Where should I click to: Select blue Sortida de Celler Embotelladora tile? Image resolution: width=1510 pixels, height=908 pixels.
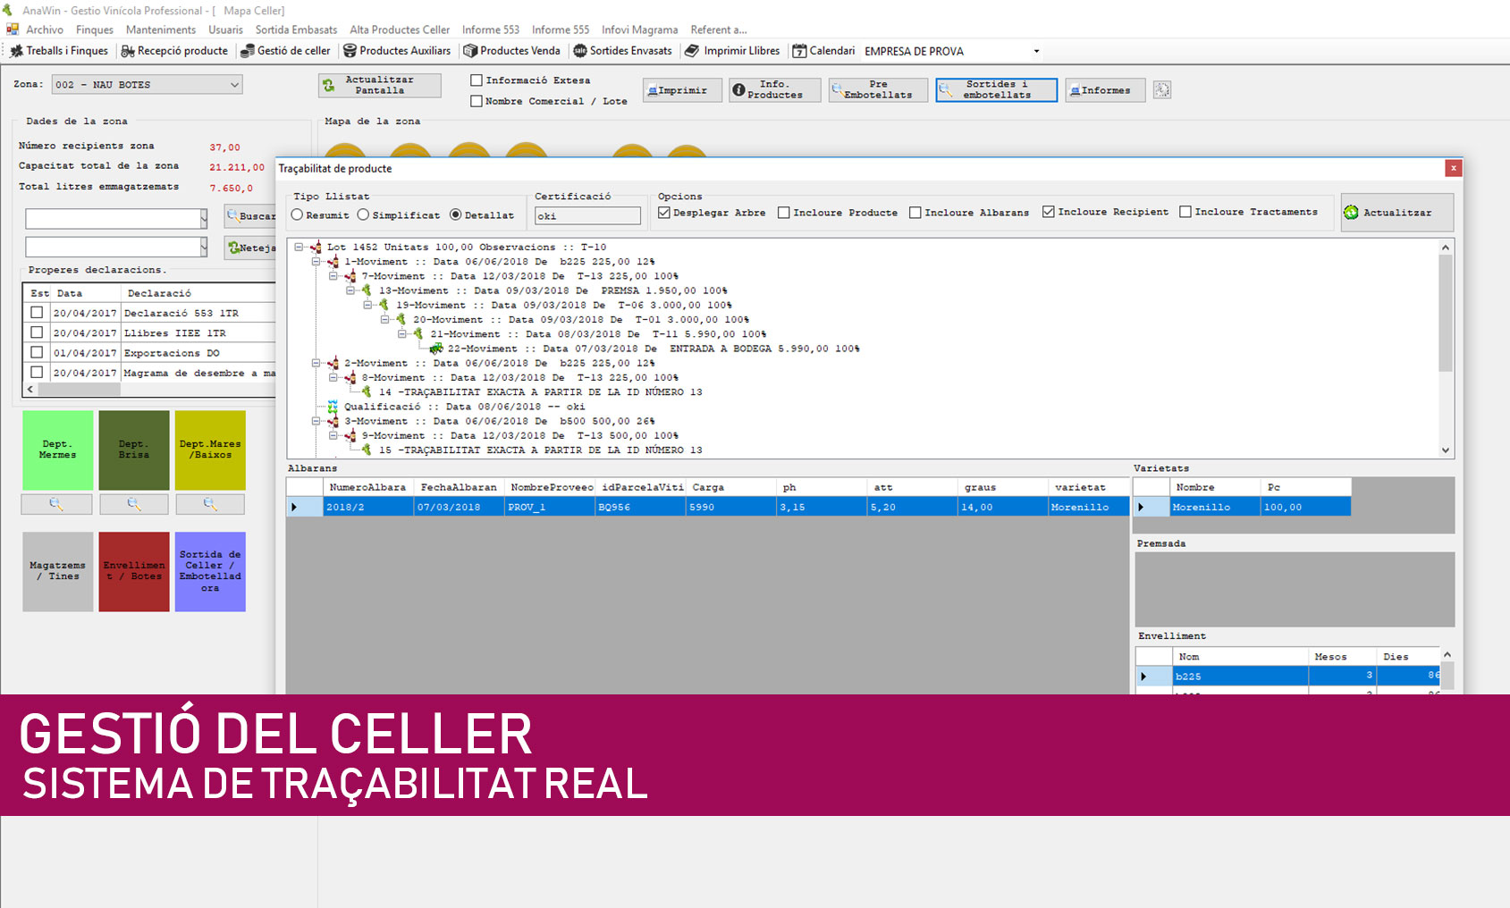pos(210,571)
